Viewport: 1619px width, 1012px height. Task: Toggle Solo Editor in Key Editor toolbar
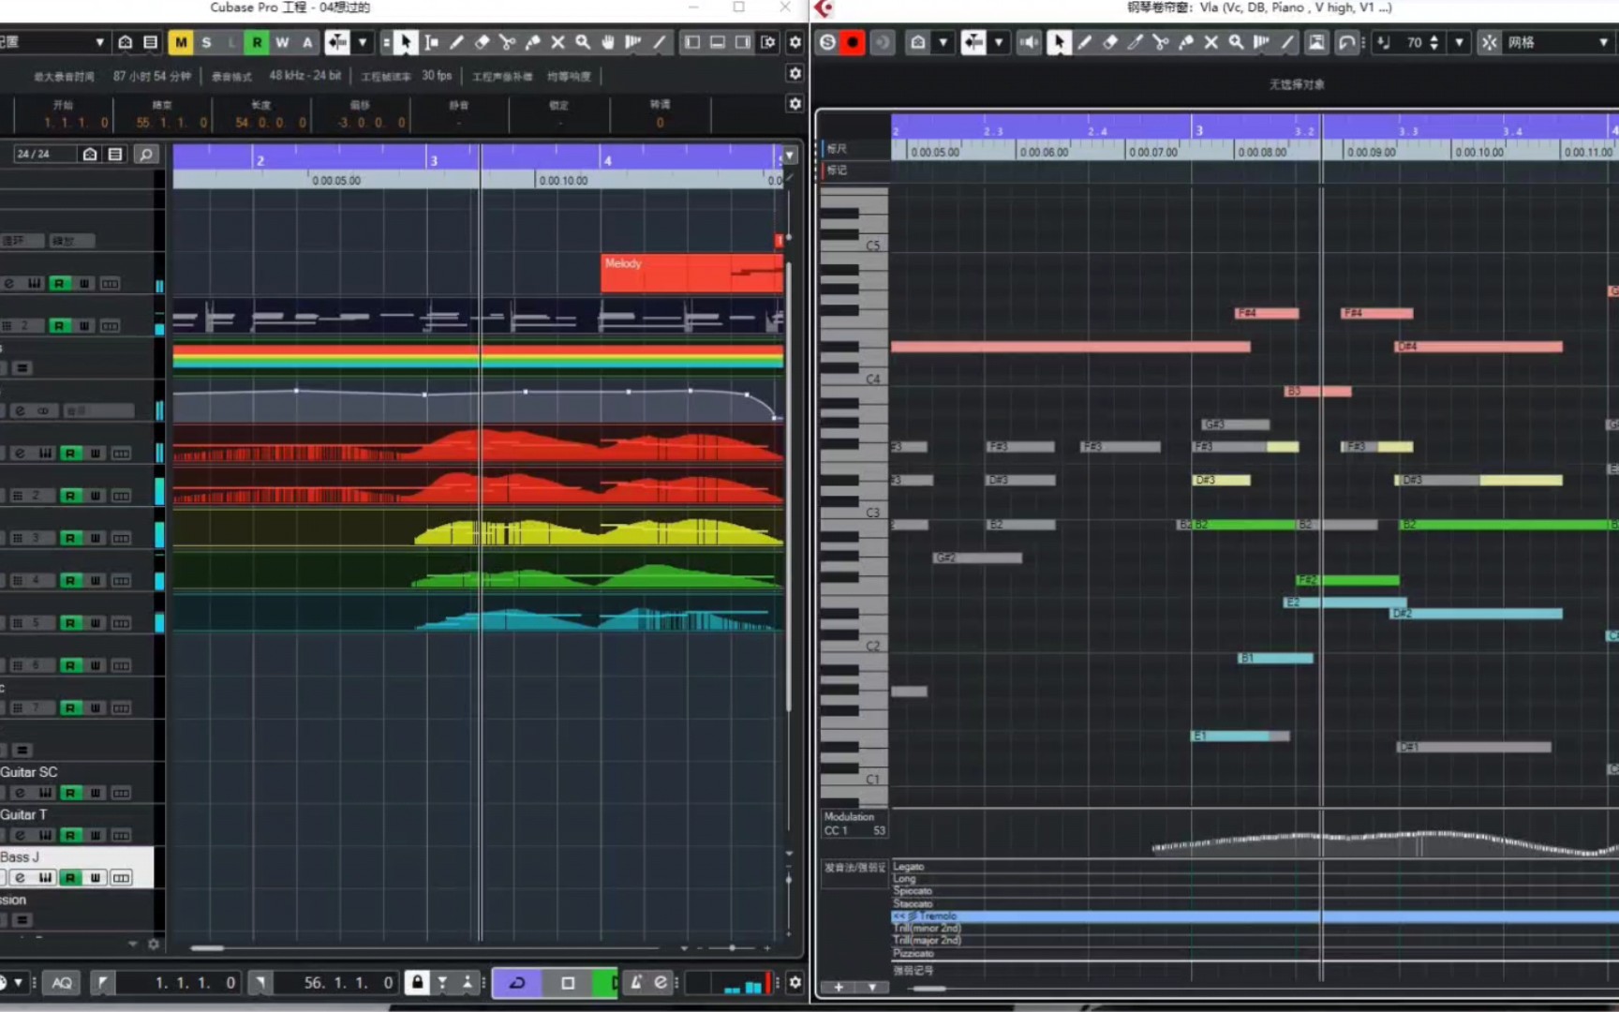[x=827, y=42]
